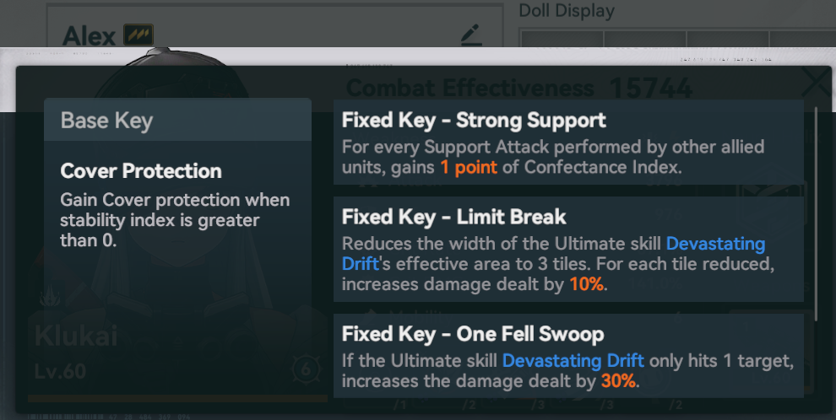Click the gear-shaped 6 icon near Klukai
836x420 pixels.
tap(306, 369)
